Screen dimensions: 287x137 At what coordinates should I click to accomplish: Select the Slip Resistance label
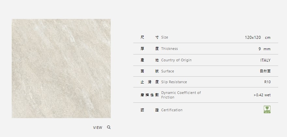tap(174, 82)
